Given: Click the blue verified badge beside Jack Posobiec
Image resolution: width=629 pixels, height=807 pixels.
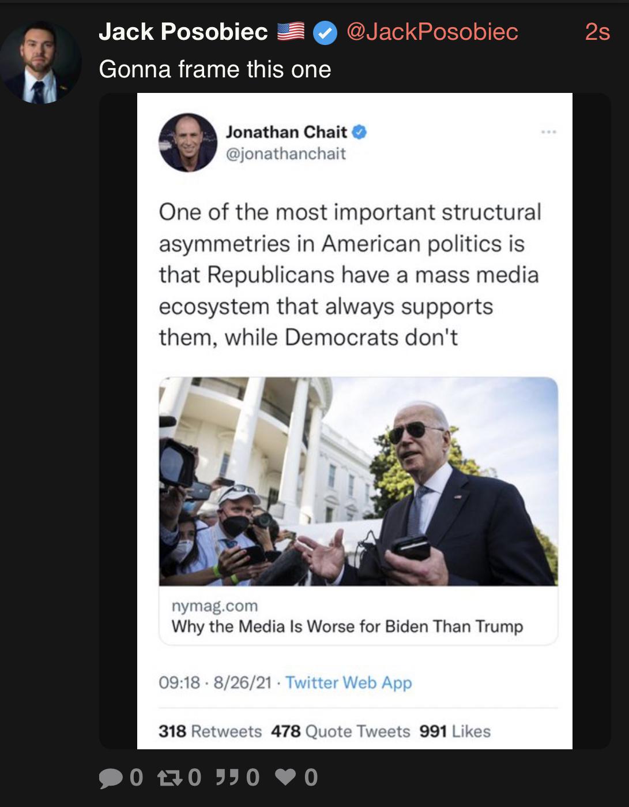Looking at the screenshot, I should pyautogui.click(x=325, y=33).
